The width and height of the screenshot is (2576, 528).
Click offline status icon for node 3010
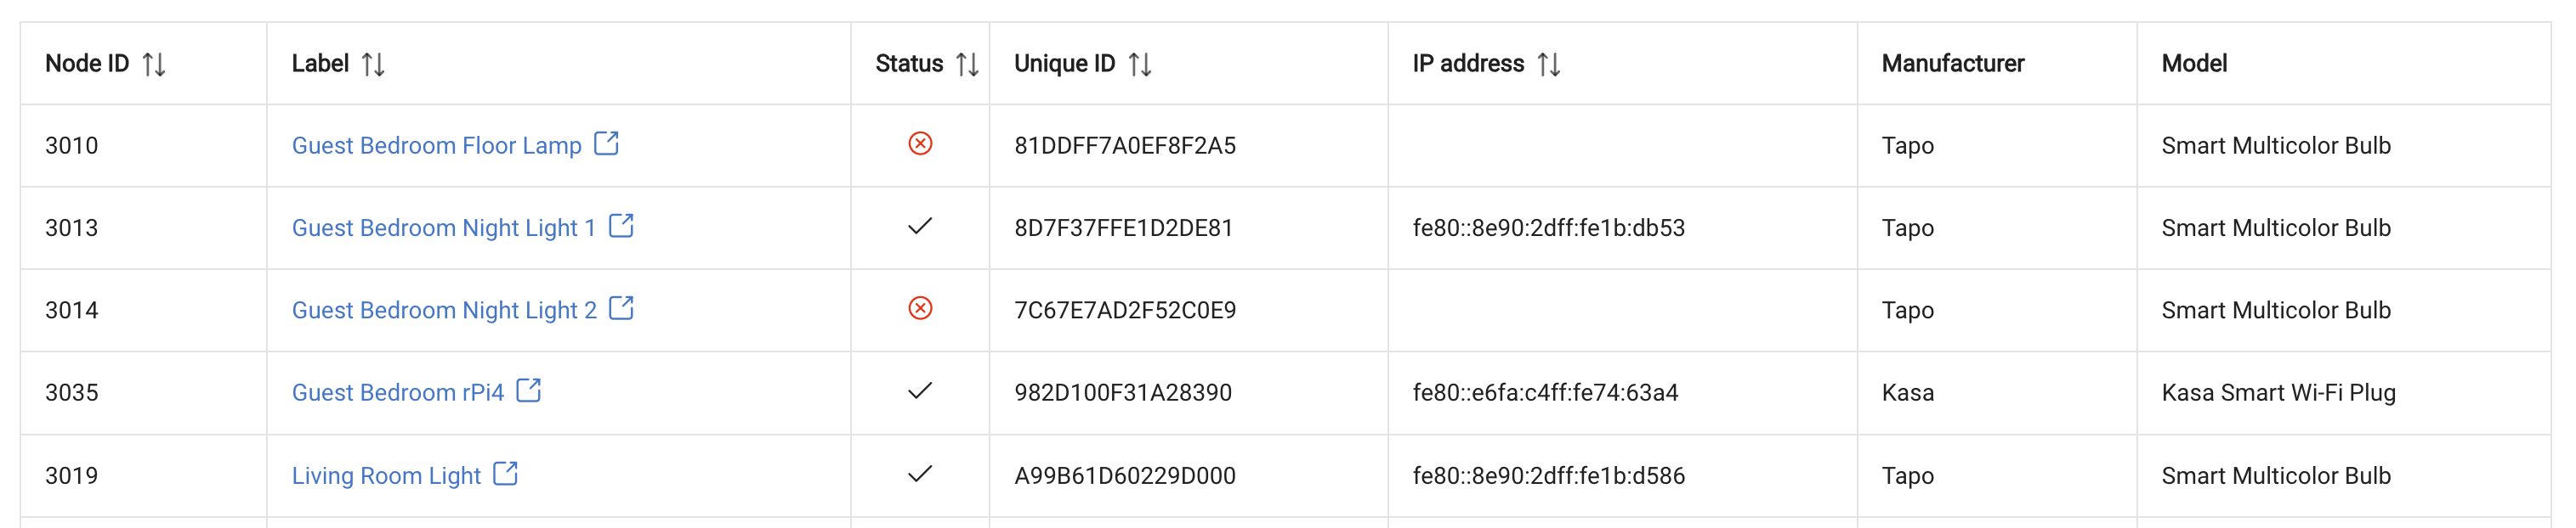[920, 143]
